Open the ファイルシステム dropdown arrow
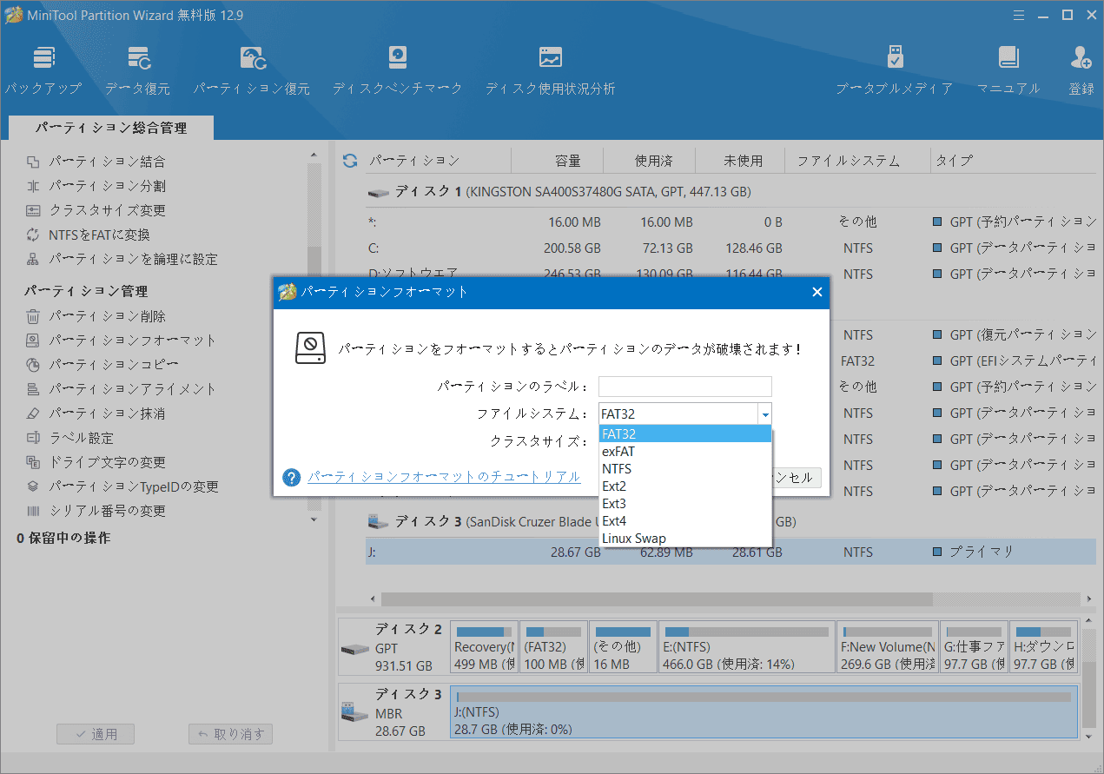 click(764, 414)
